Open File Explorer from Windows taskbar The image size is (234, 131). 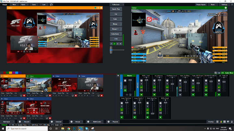tap(63, 128)
